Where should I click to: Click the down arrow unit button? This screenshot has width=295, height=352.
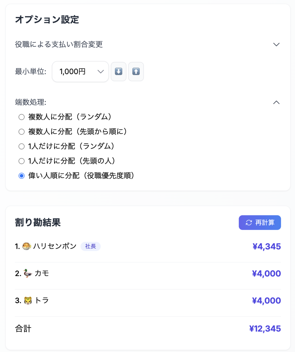[118, 72]
